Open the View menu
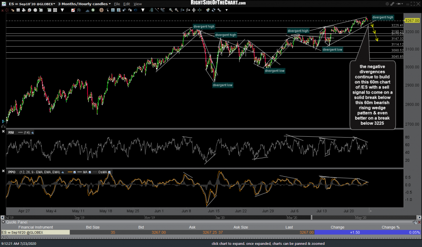The height and width of the screenshot is (247, 422). (x=138, y=4)
